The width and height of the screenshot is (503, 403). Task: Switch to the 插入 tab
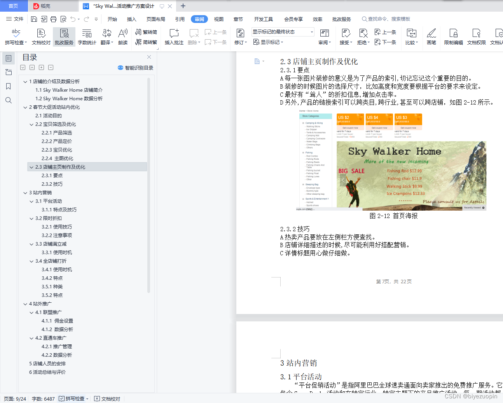pos(132,19)
